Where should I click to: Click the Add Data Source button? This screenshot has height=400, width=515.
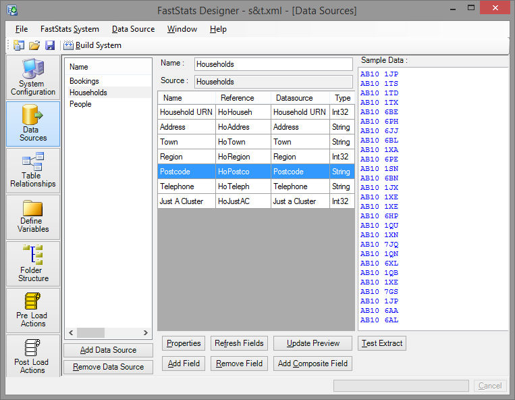point(108,350)
